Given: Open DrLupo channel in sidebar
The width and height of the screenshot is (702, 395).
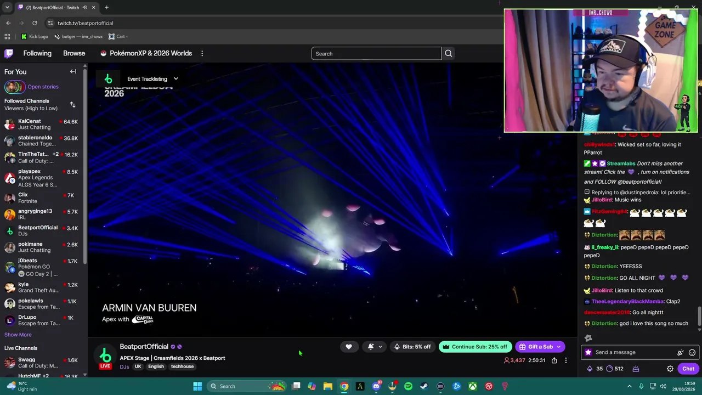Looking at the screenshot, I should [41, 320].
